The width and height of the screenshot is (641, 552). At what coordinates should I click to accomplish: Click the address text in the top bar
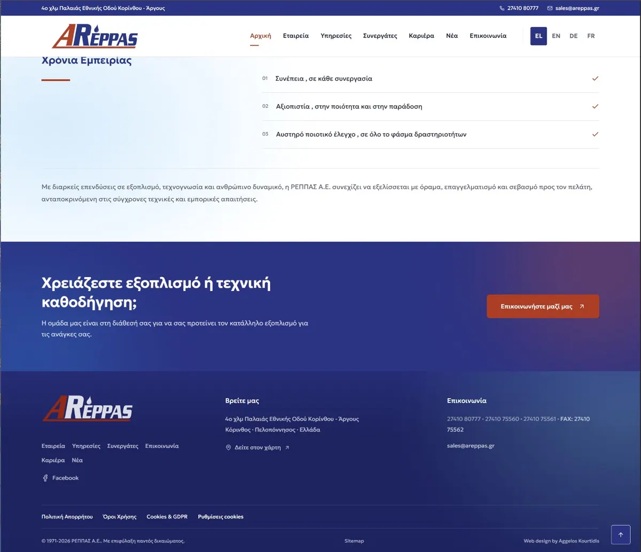coord(103,9)
